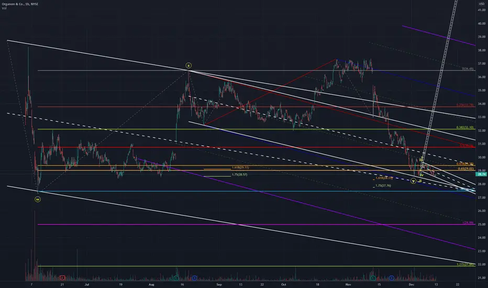The image size is (488, 288).
Task: Select the circled W wave label
Action: 38,200
